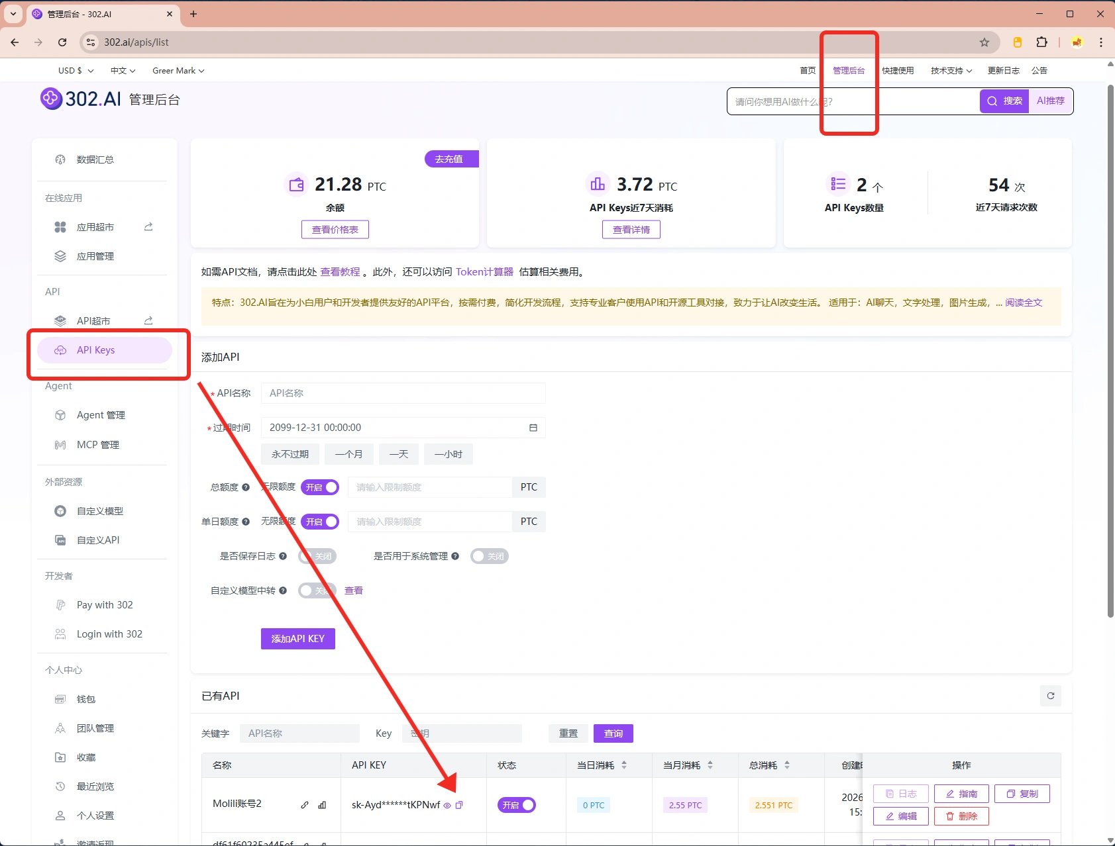1115x846 pixels.
Task: Reveal the masked API key via eye icon
Action: 447,806
